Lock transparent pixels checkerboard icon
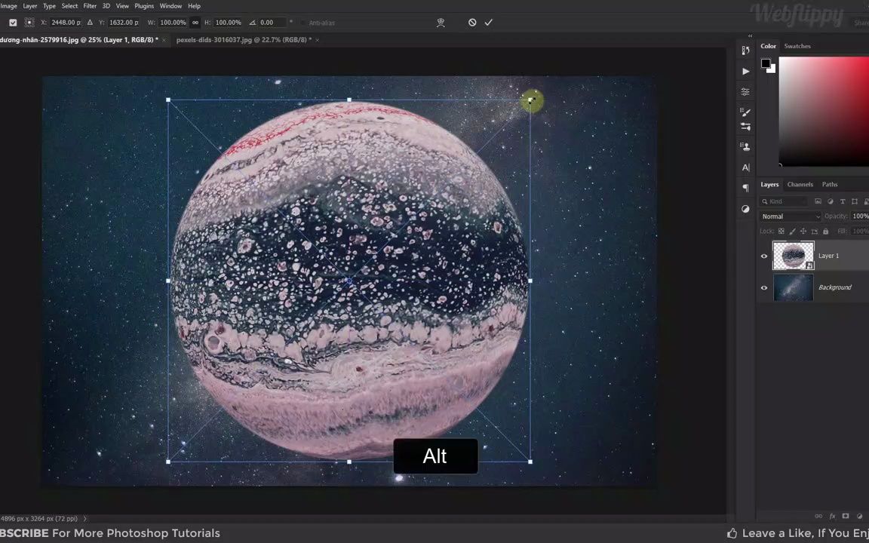The height and width of the screenshot is (543, 869). (x=781, y=231)
